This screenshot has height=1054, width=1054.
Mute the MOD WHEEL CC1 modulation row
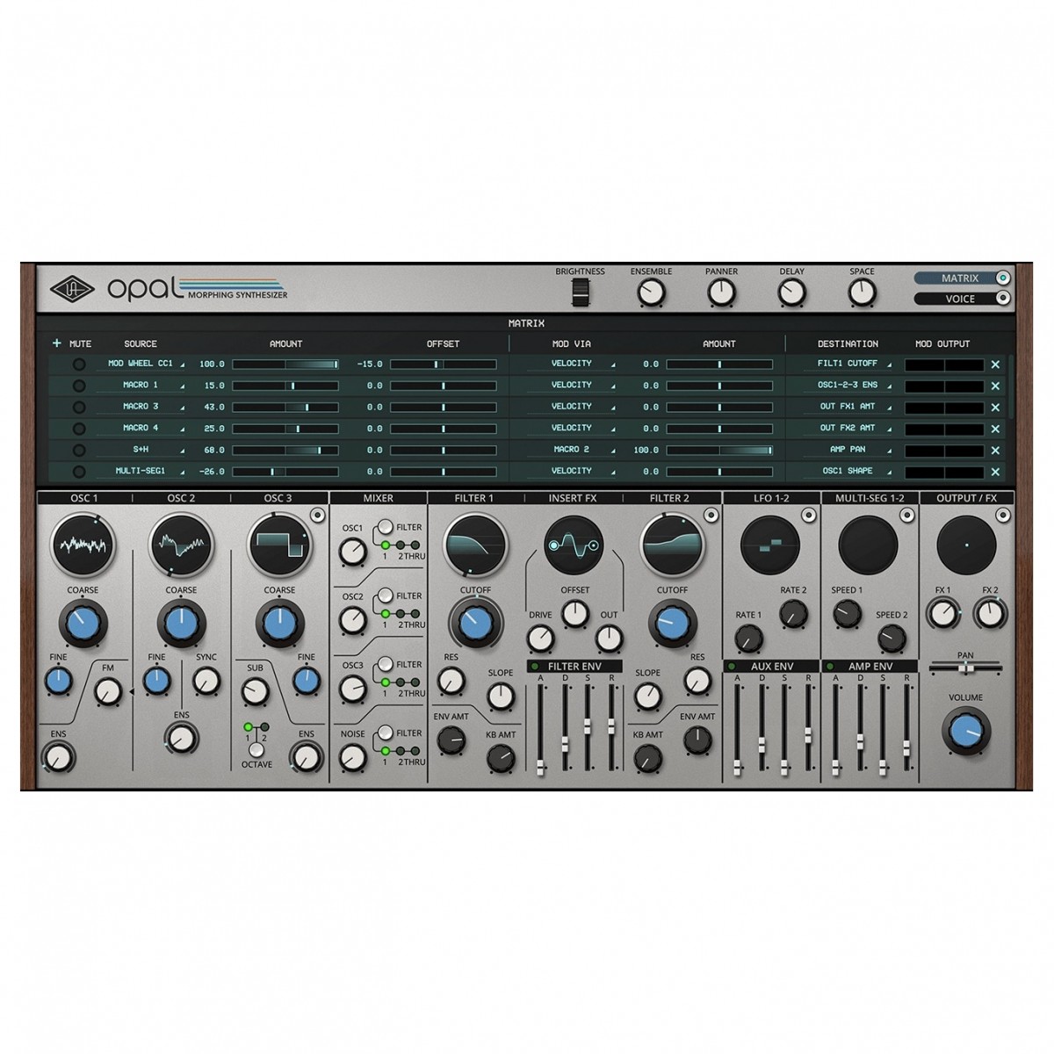tap(79, 364)
